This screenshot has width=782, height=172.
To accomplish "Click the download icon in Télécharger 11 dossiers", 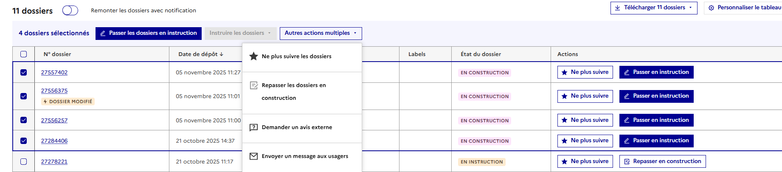I will point(618,8).
